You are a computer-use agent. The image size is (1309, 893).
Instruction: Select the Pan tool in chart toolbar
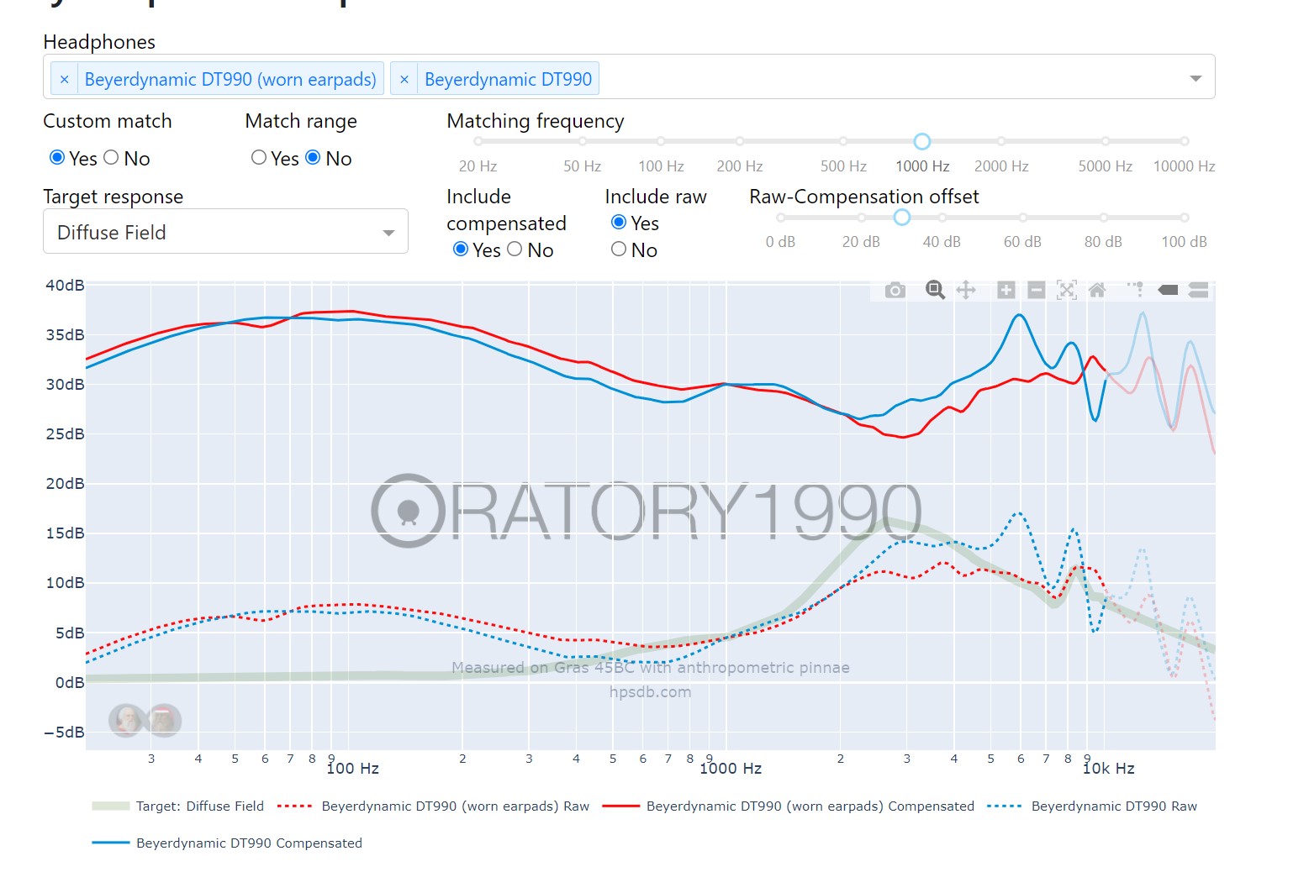pos(966,290)
